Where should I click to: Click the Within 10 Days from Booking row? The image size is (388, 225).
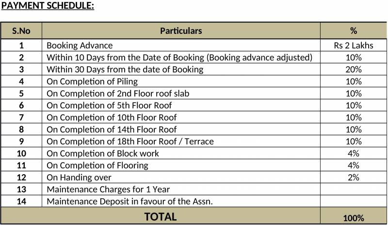179,58
